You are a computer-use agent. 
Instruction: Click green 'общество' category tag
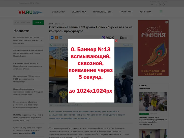144,114
